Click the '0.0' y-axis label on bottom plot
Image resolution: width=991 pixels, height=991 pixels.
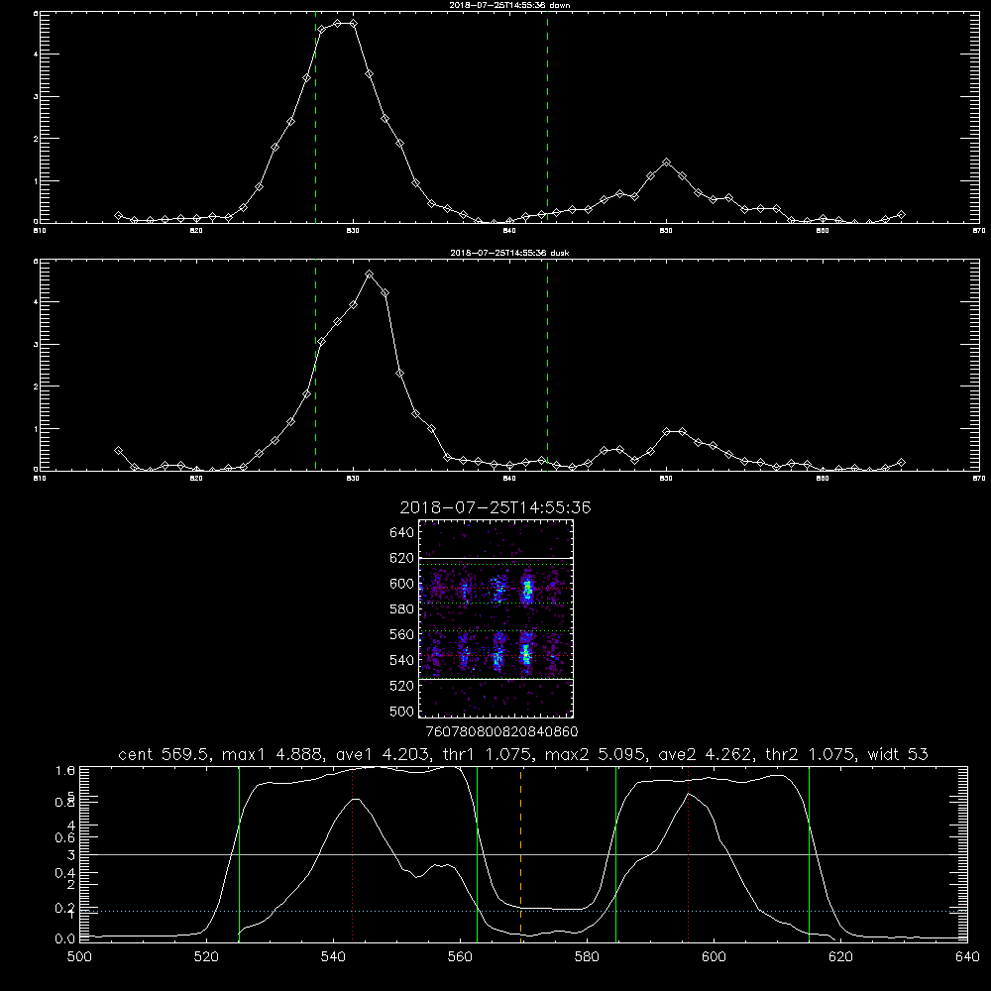[65, 939]
